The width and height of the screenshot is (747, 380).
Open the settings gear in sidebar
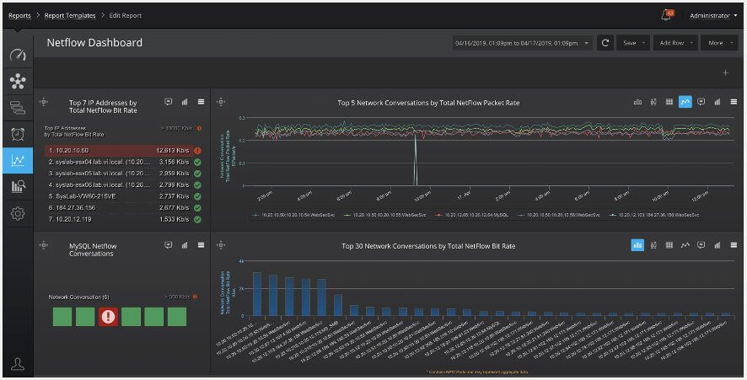18,213
